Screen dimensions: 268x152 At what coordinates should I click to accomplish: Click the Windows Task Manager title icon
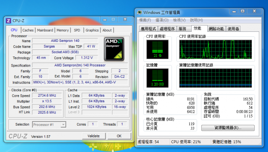click(139, 13)
